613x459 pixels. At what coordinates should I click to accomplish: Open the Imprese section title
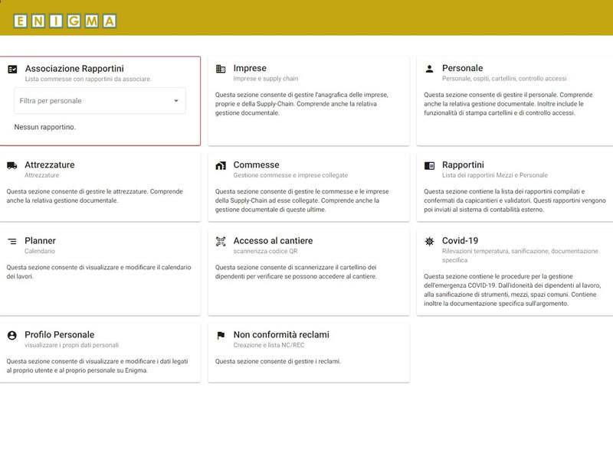point(250,68)
